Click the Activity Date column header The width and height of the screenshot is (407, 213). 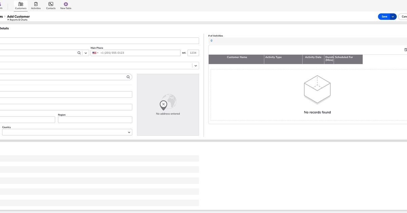click(313, 59)
